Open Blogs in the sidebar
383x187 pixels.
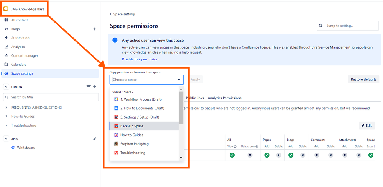coord(15,29)
